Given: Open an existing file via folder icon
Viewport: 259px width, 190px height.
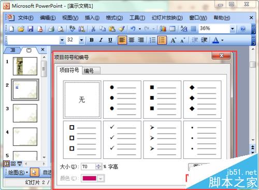Looking at the screenshot, I should tap(21, 29).
